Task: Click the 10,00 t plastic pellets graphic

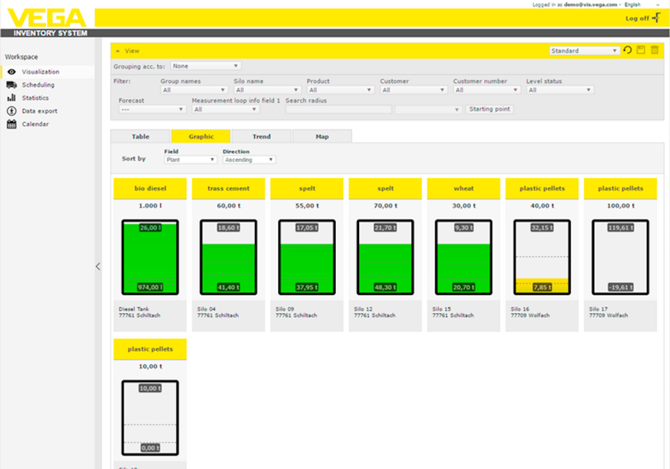Action: click(150, 417)
